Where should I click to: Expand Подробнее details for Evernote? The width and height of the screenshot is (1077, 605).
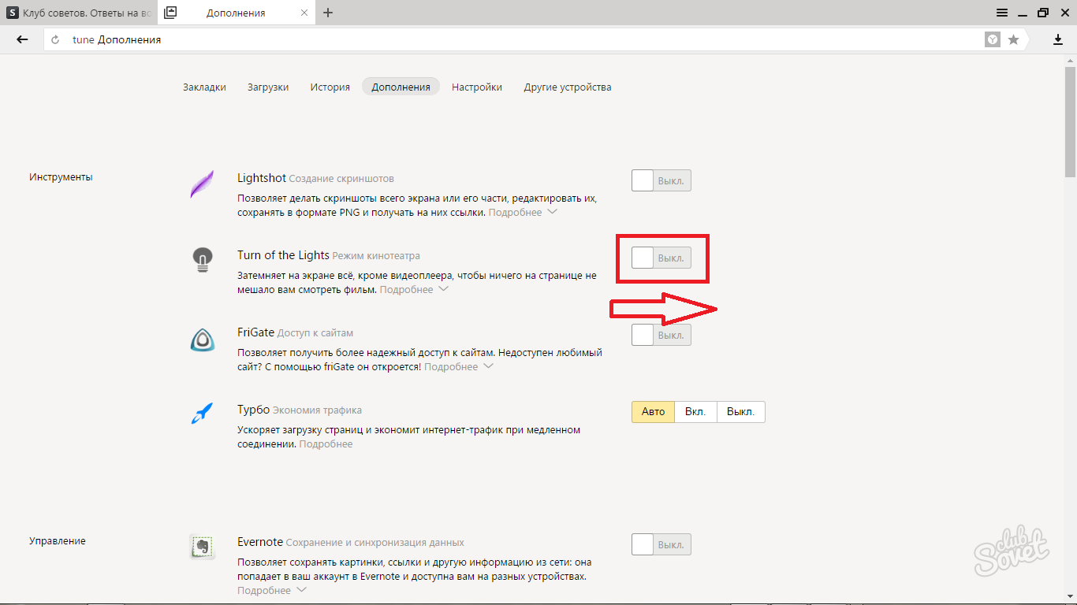[x=272, y=591]
